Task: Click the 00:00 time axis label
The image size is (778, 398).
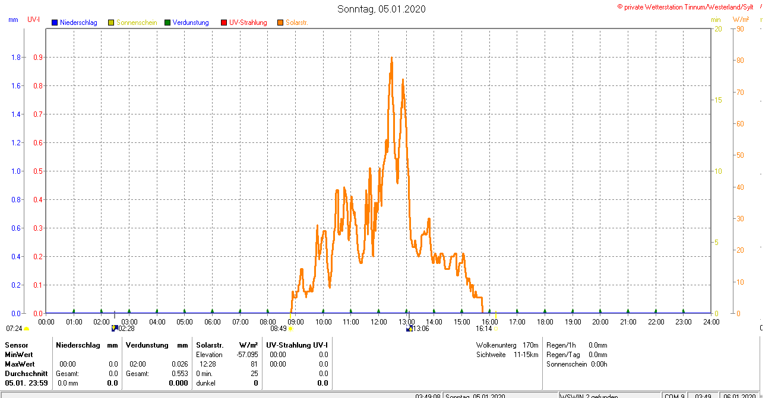Action: (x=46, y=322)
